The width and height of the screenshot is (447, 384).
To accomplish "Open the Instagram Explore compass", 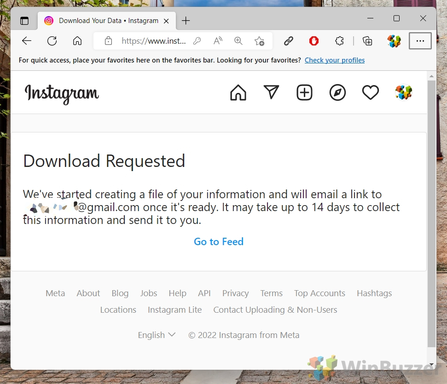I will click(x=337, y=92).
